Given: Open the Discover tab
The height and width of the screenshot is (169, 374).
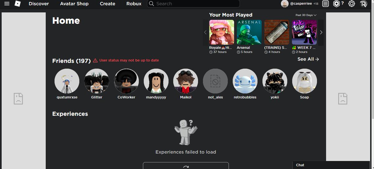Looking at the screenshot, I should tap(39, 4).
